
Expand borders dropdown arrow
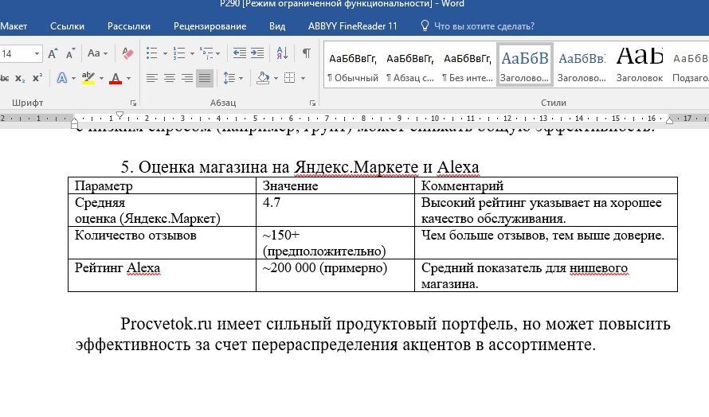pyautogui.click(x=303, y=79)
